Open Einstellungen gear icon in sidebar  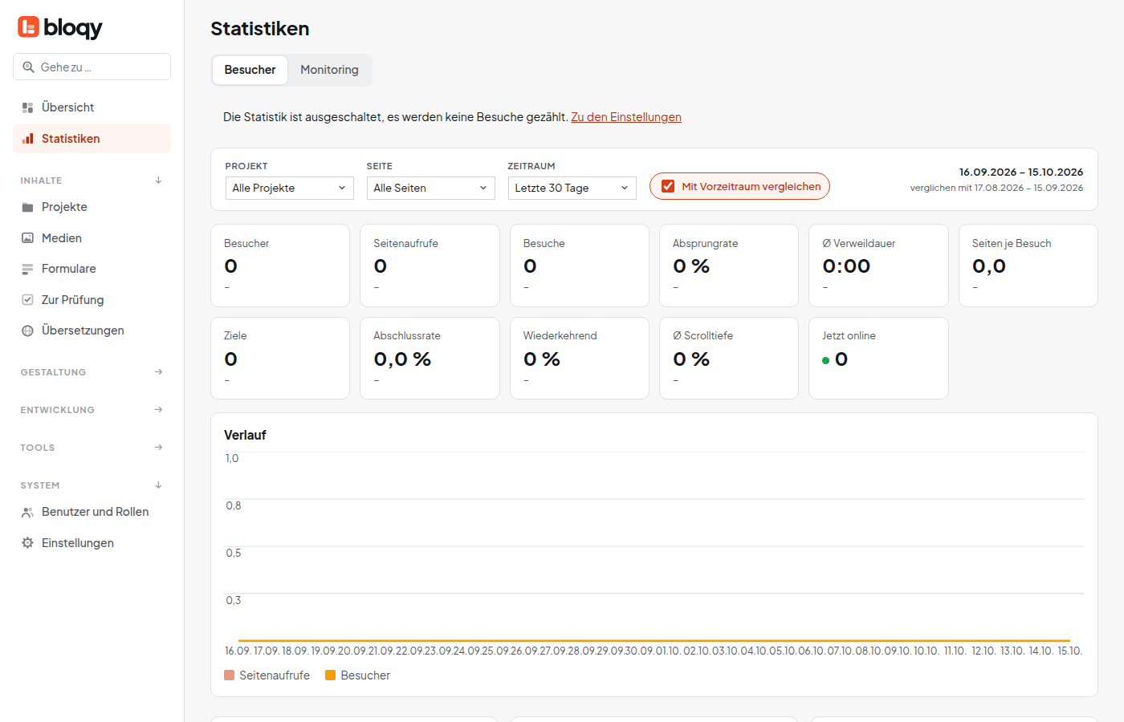27,543
